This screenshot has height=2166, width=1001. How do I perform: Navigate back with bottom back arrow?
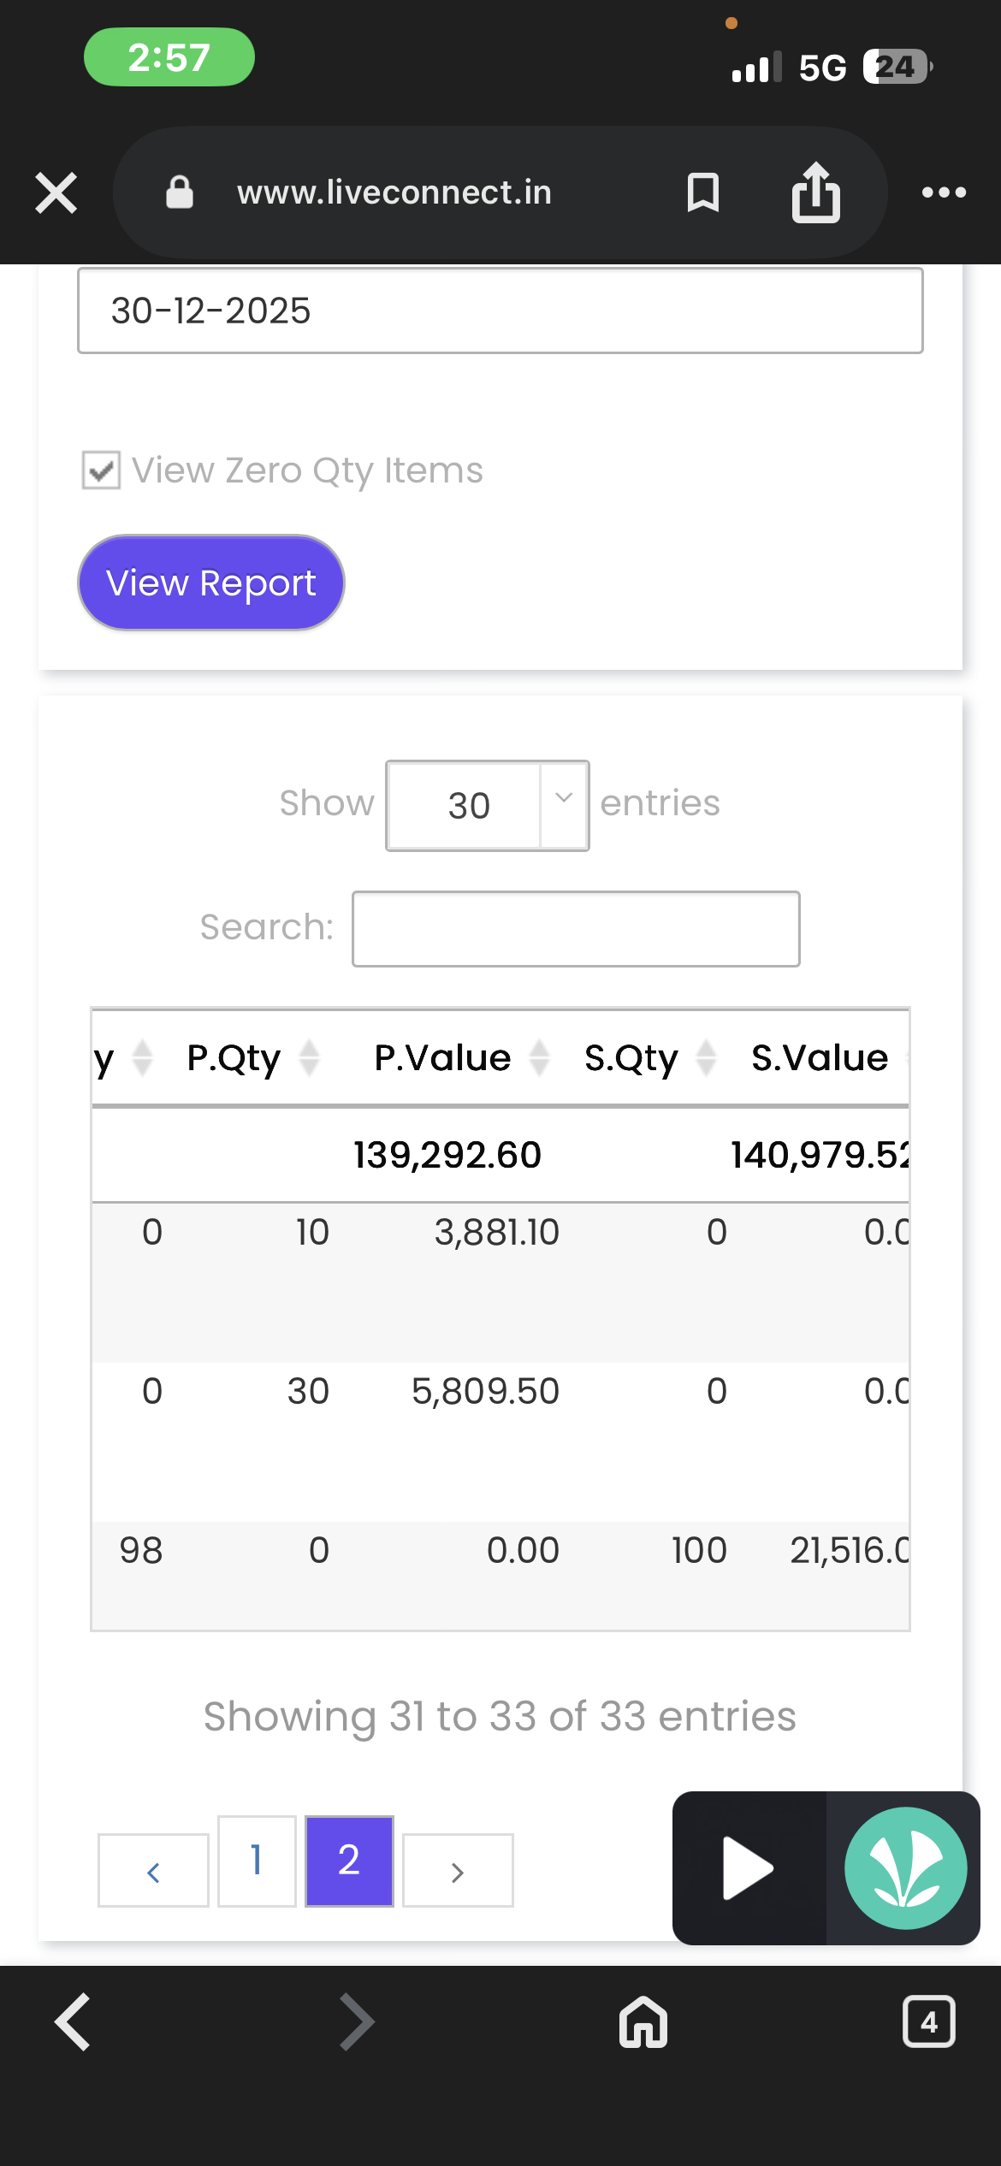coord(74,2022)
